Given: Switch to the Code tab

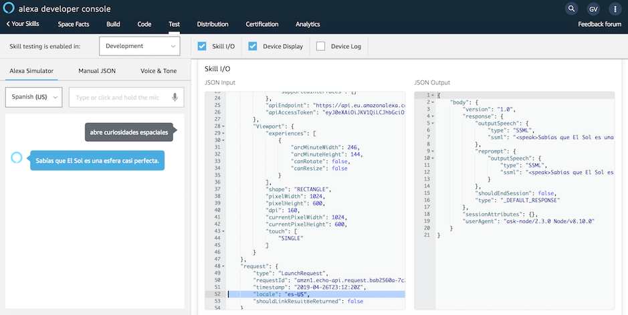Looking at the screenshot, I should pyautogui.click(x=144, y=24).
